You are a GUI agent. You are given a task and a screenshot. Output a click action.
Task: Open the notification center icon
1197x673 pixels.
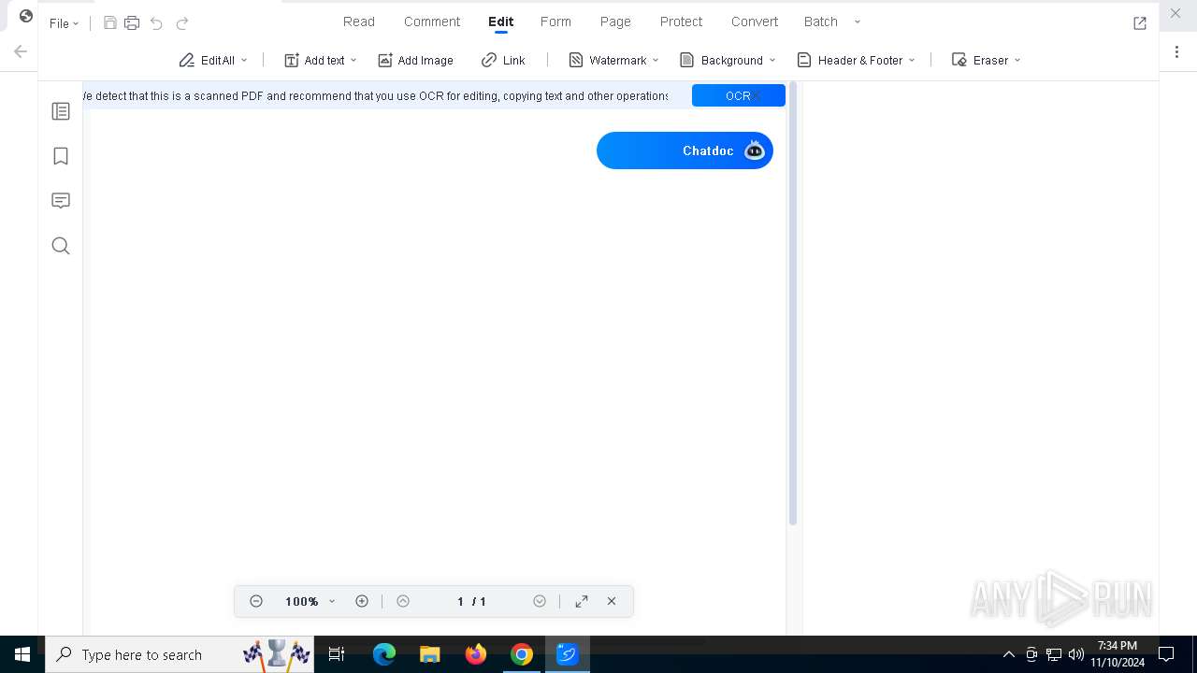pyautogui.click(x=1166, y=654)
